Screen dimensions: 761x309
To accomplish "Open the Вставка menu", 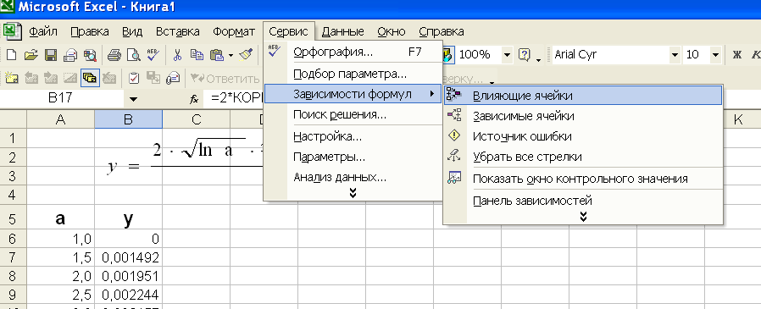I will coord(178,32).
